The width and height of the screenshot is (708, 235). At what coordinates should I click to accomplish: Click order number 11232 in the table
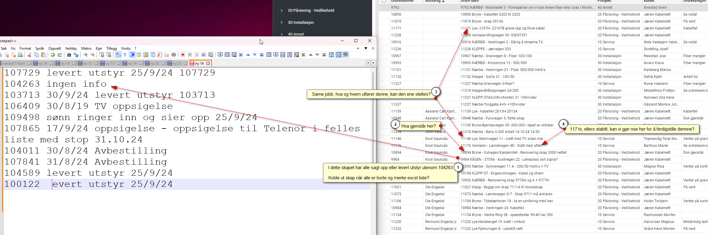click(396, 229)
